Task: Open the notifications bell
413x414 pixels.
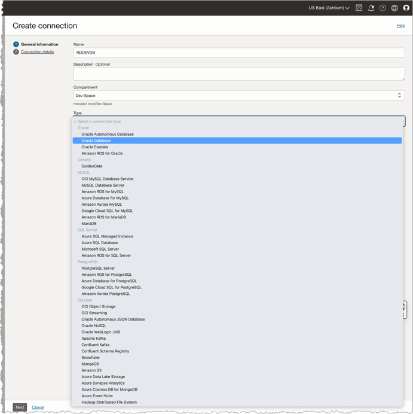Action: pyautogui.click(x=371, y=8)
